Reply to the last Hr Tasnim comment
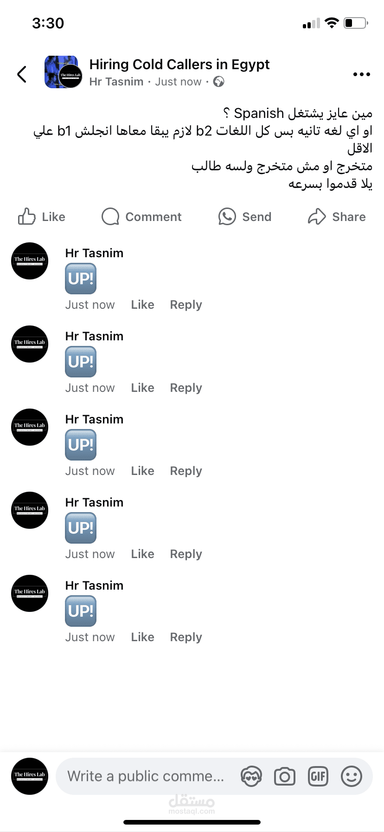Viewport: 384px width, 832px height. point(186,637)
